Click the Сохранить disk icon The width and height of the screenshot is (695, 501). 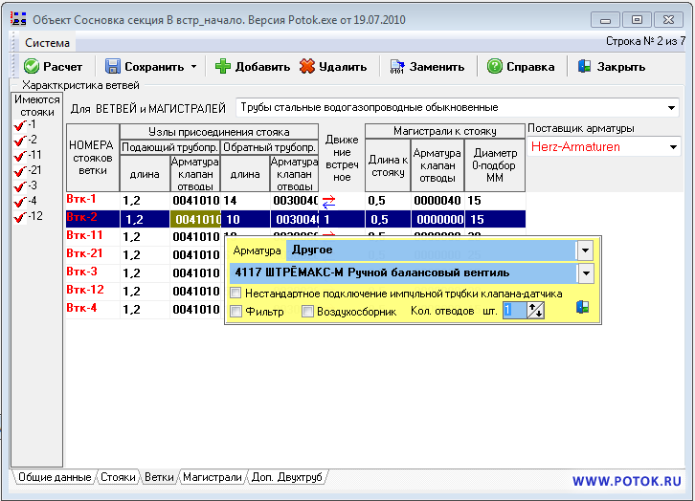[x=113, y=67]
